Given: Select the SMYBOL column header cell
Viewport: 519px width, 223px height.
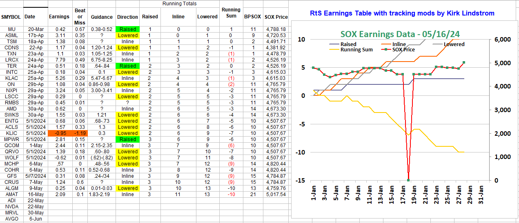Looking at the screenshot, I should 11,17.
